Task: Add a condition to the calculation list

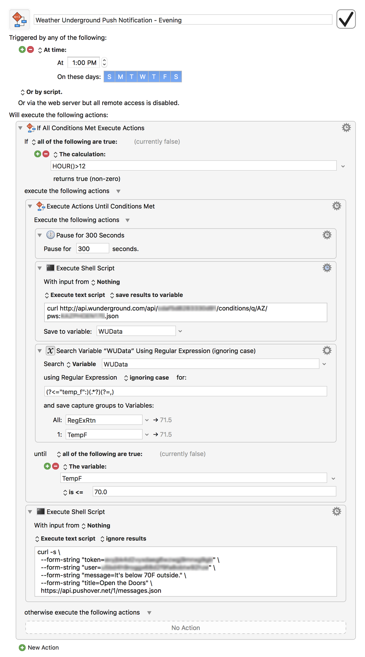Action: 38,154
